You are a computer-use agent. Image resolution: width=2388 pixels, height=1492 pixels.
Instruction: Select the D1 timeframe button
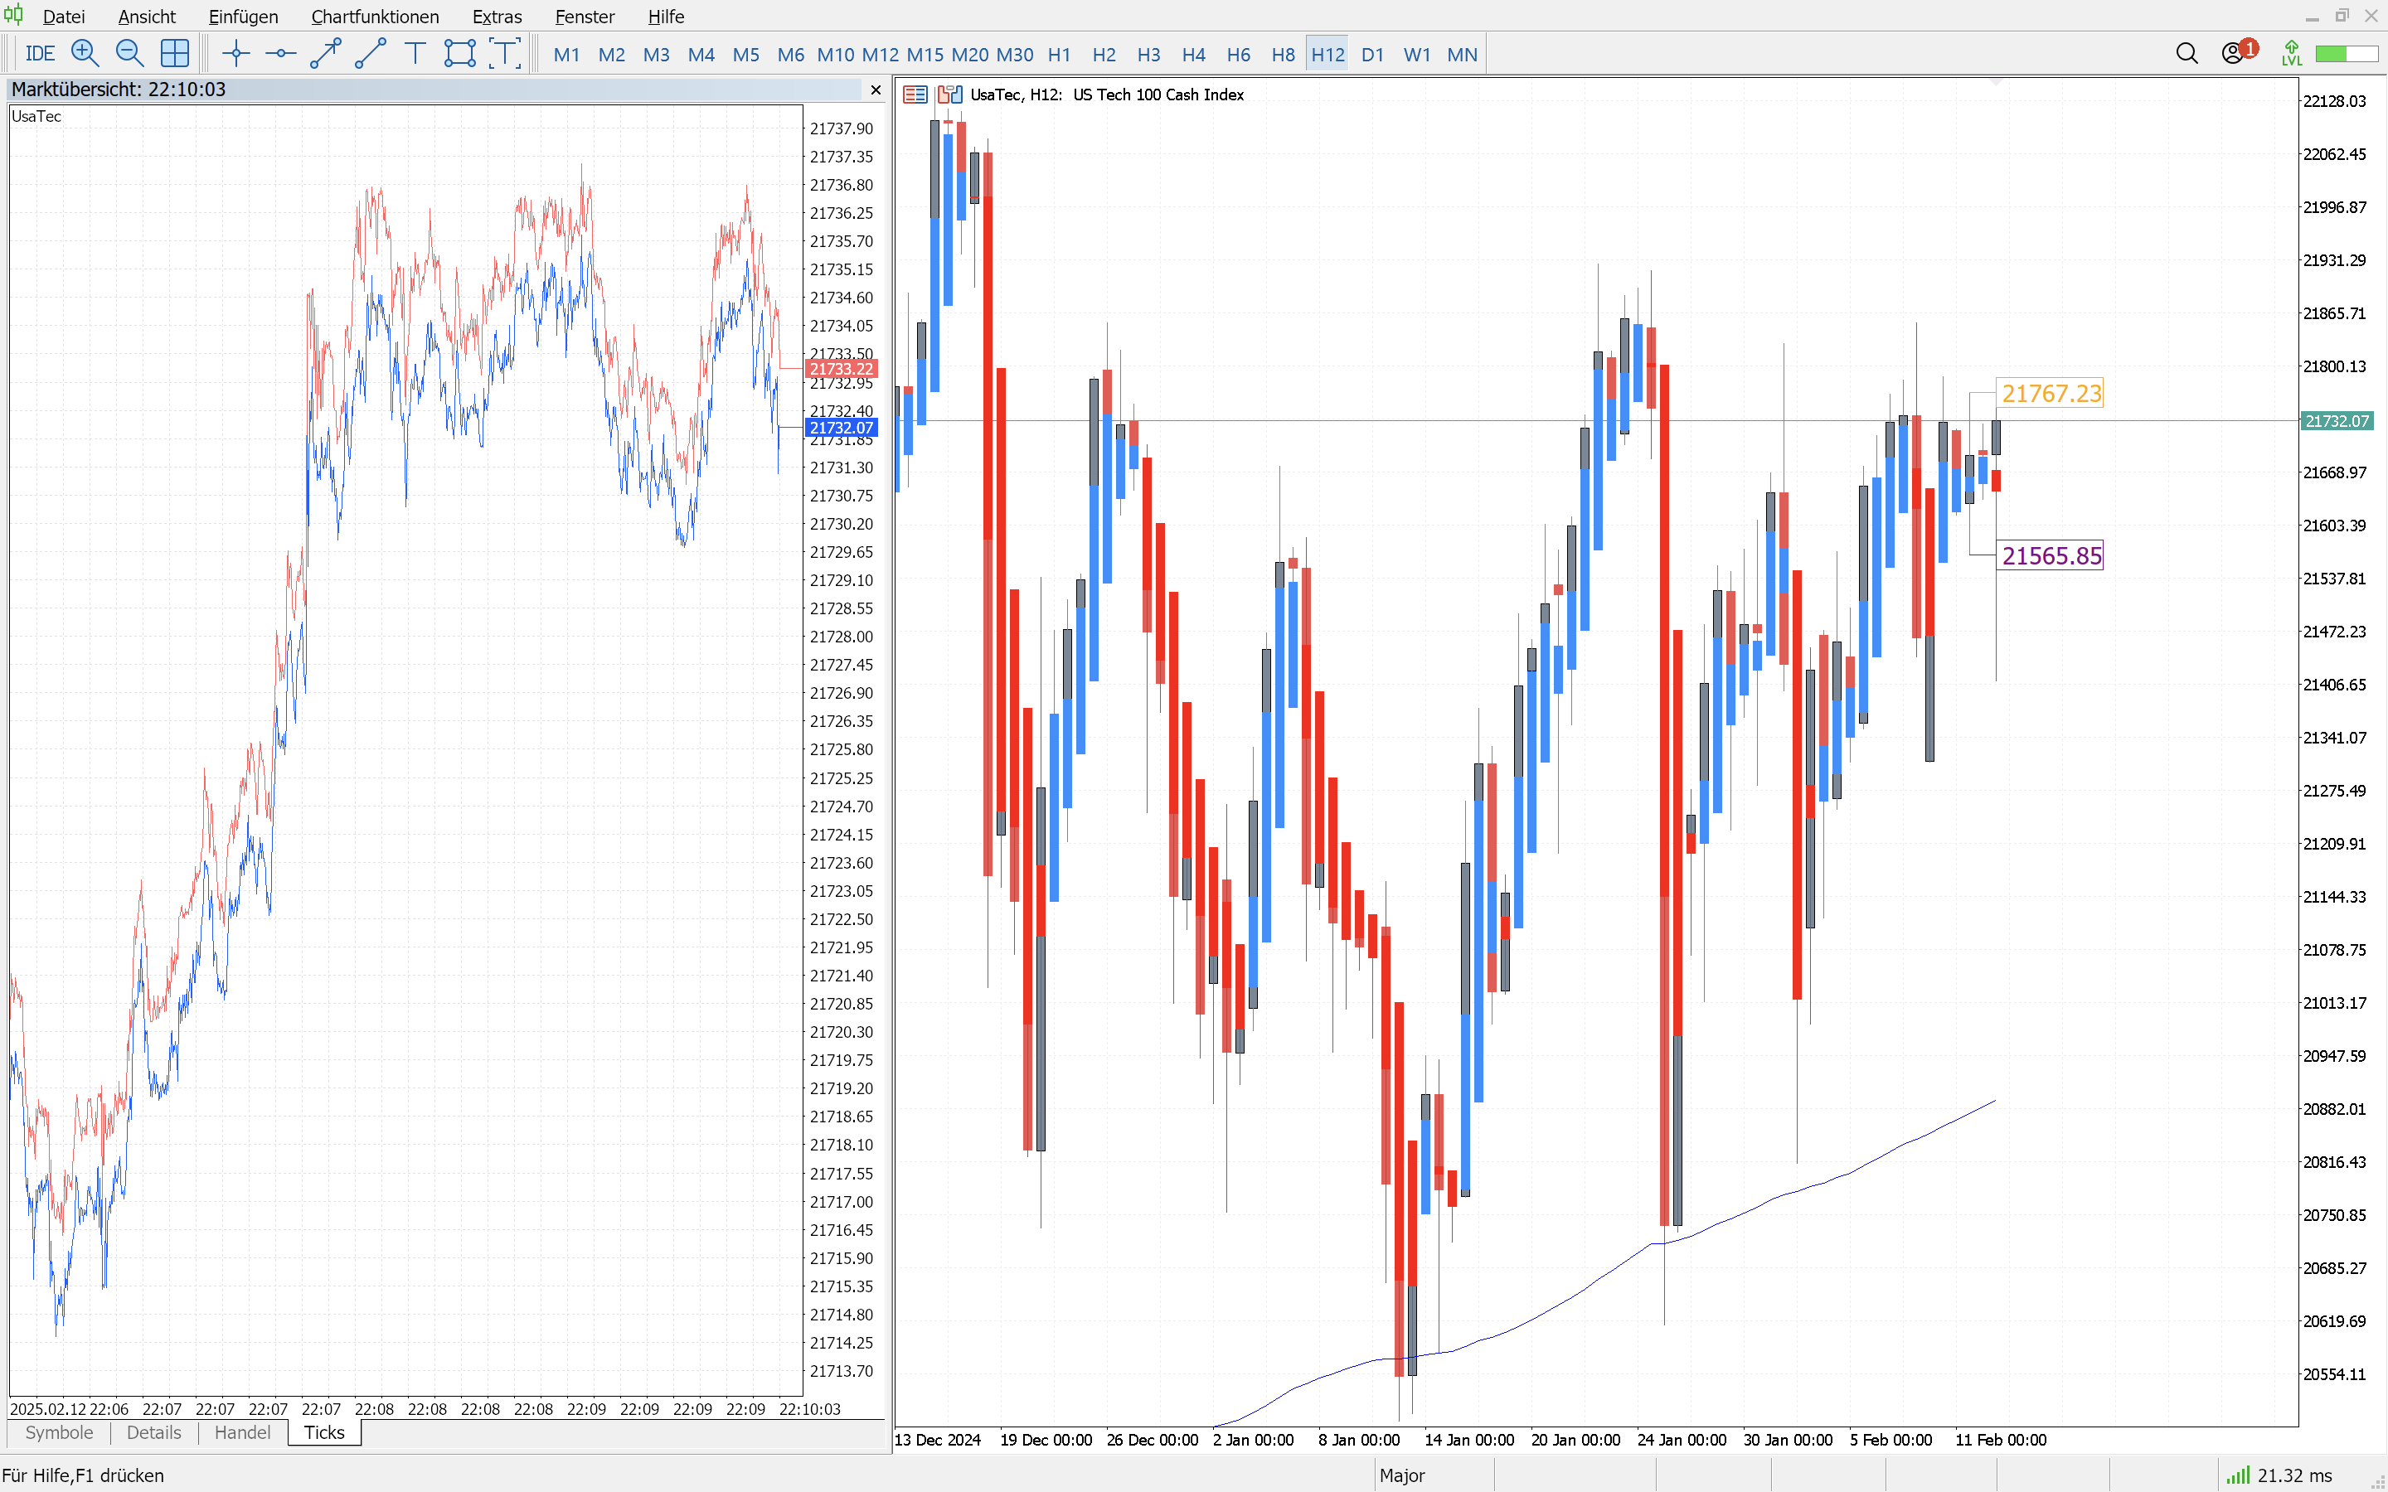pyautogui.click(x=1371, y=54)
